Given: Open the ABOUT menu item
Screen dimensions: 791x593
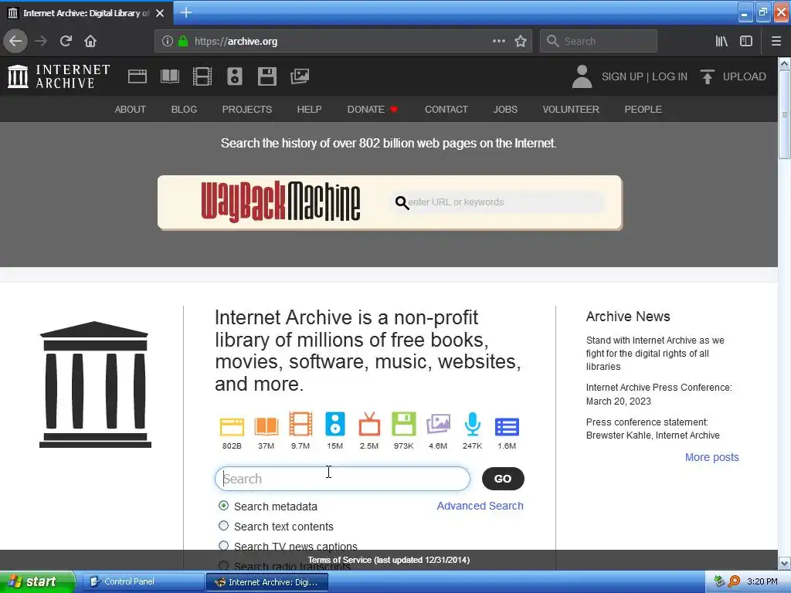Looking at the screenshot, I should [x=130, y=110].
